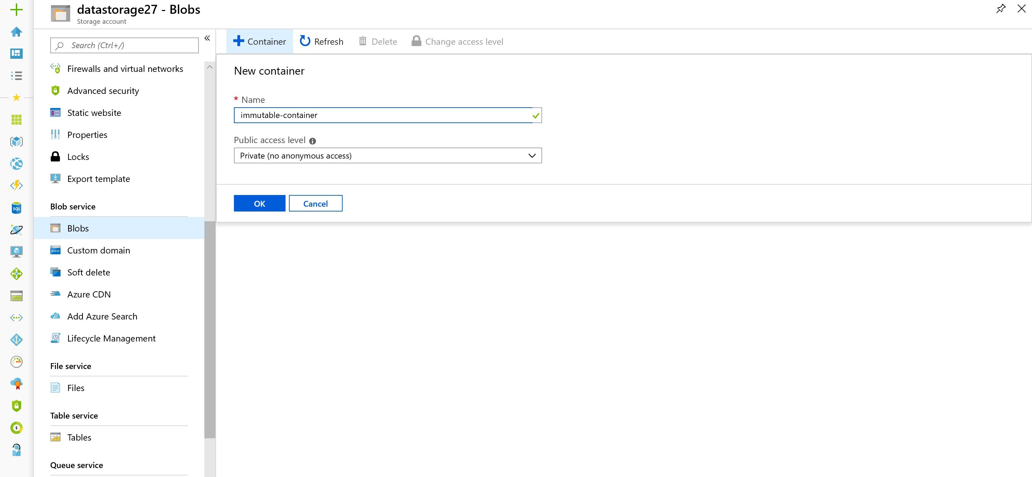The image size is (1032, 477).
Task: Click the Refresh toolbar button
Action: [x=321, y=41]
